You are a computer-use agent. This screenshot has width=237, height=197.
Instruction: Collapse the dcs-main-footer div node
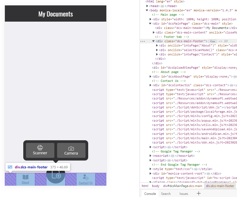pos(154,41)
